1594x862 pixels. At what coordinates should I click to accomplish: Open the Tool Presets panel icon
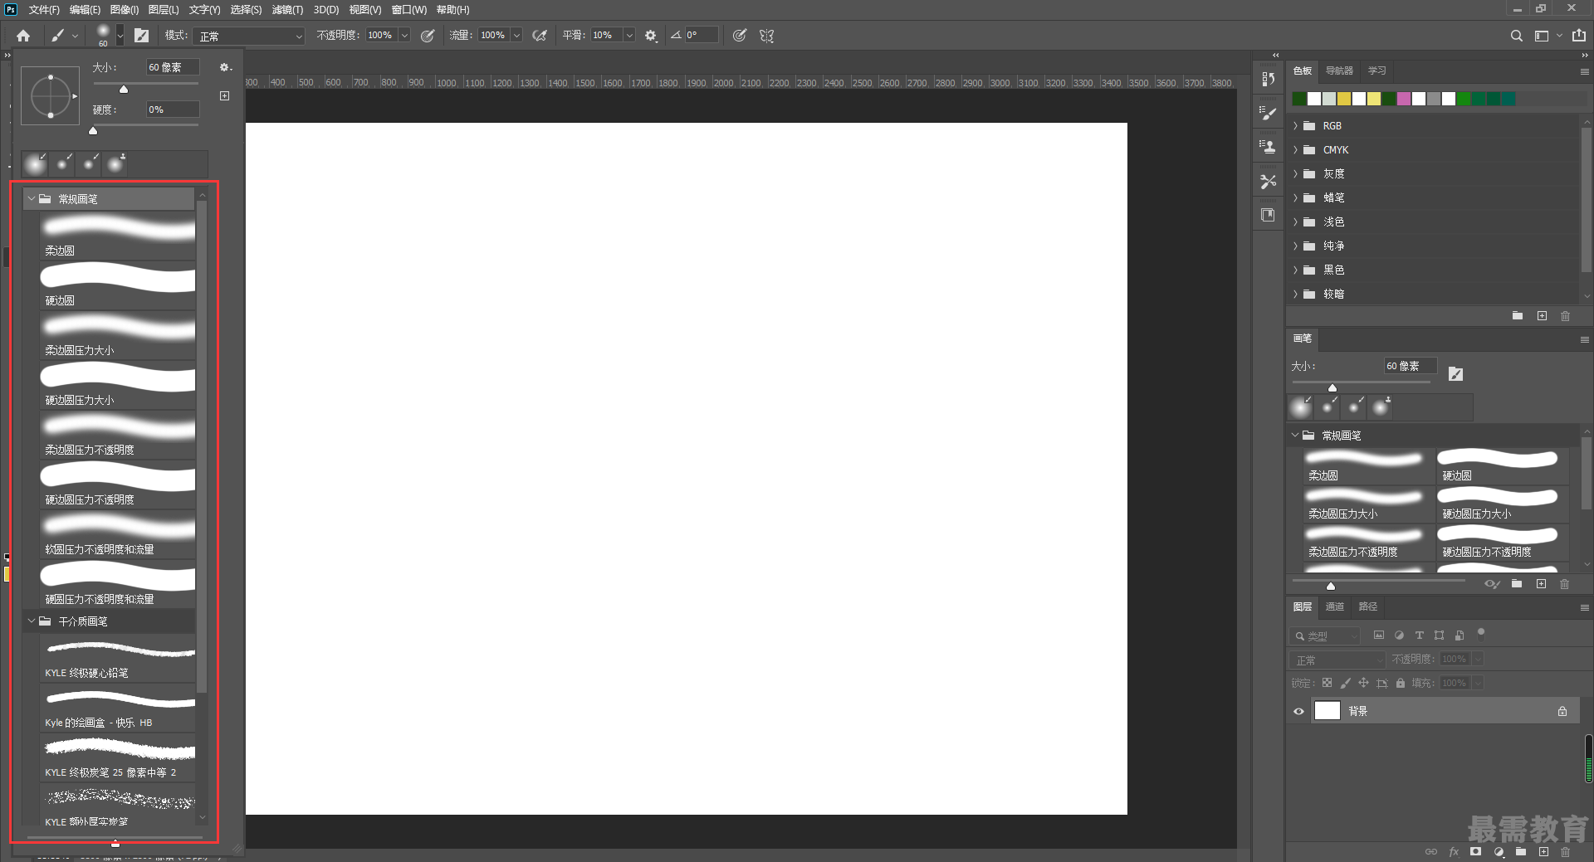coord(1268,181)
